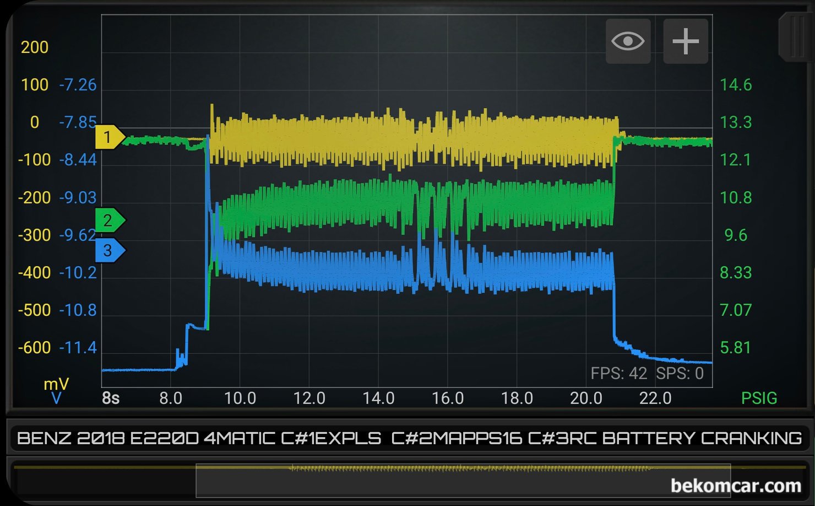Click the FPS: 42 readout
The image size is (815, 506).
point(618,373)
